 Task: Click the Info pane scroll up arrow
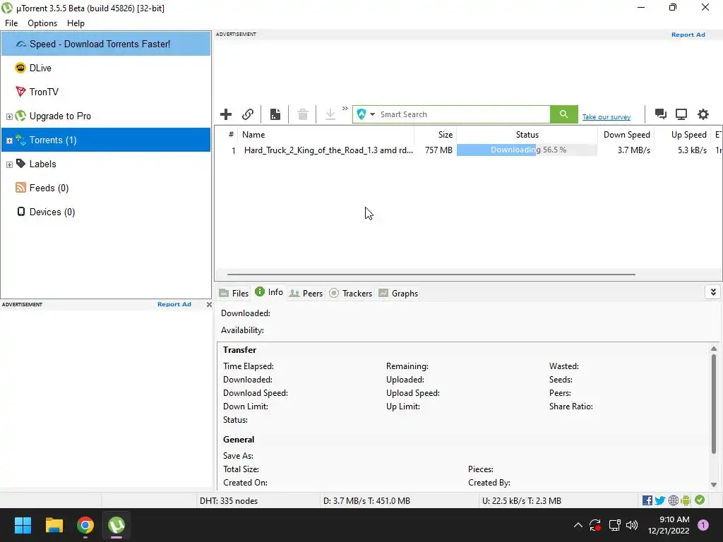[714, 349]
